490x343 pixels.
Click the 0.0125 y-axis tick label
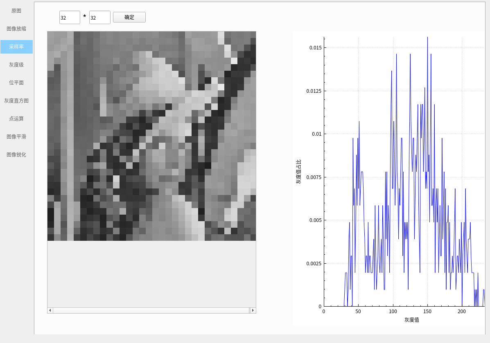point(314,91)
